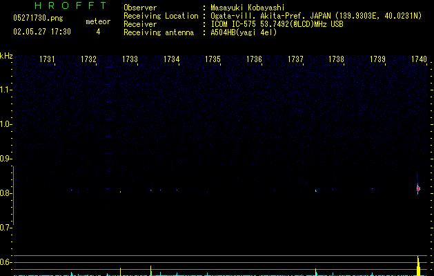Click the Receiver field label

pyautogui.click(x=140, y=24)
